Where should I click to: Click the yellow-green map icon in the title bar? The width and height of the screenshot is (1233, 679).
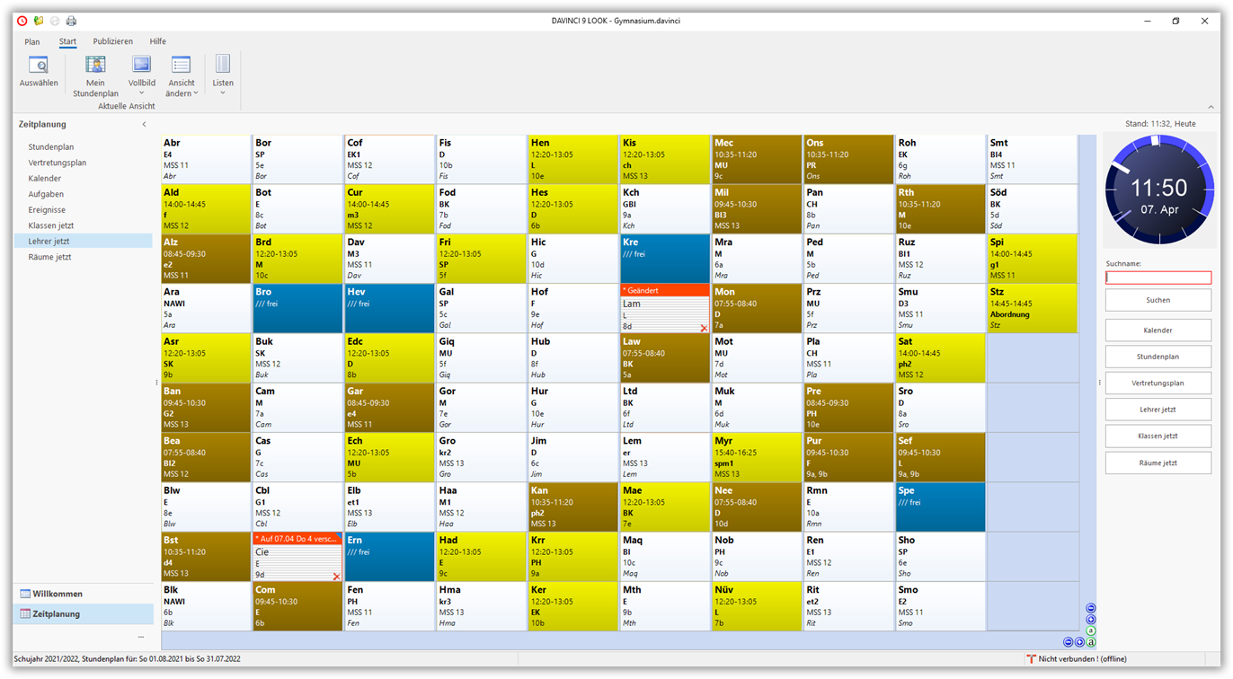click(x=39, y=21)
